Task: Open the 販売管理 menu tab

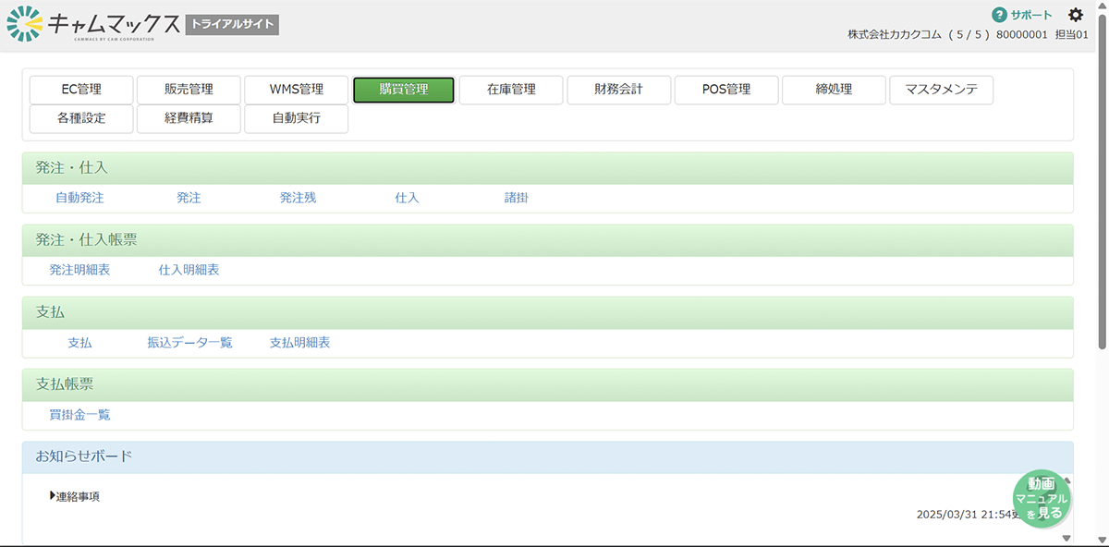Action: pos(189,90)
